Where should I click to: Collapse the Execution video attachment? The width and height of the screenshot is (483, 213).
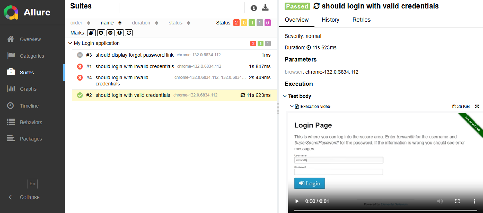click(292, 107)
